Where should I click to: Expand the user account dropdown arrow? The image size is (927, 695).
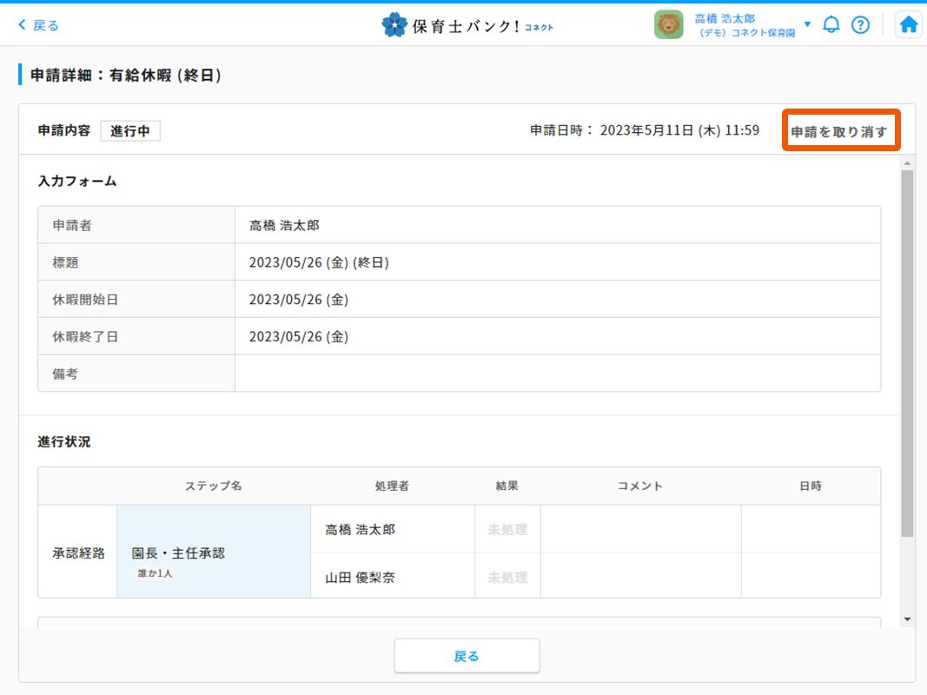[x=808, y=24]
